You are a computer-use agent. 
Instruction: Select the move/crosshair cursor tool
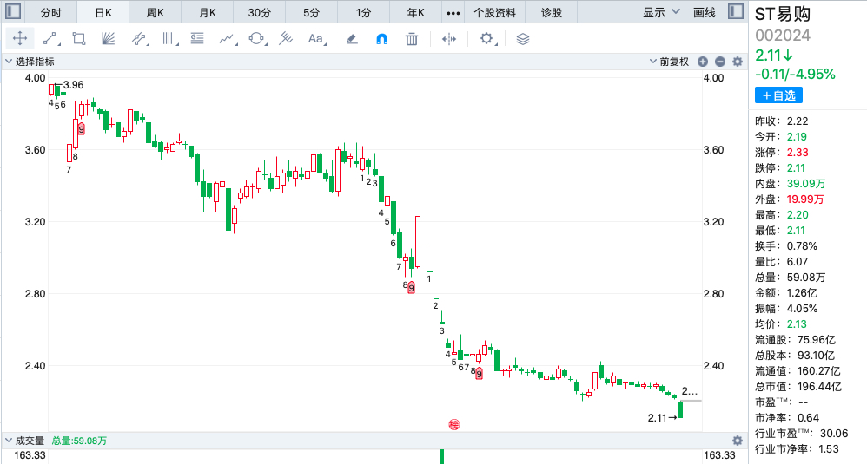[x=20, y=39]
